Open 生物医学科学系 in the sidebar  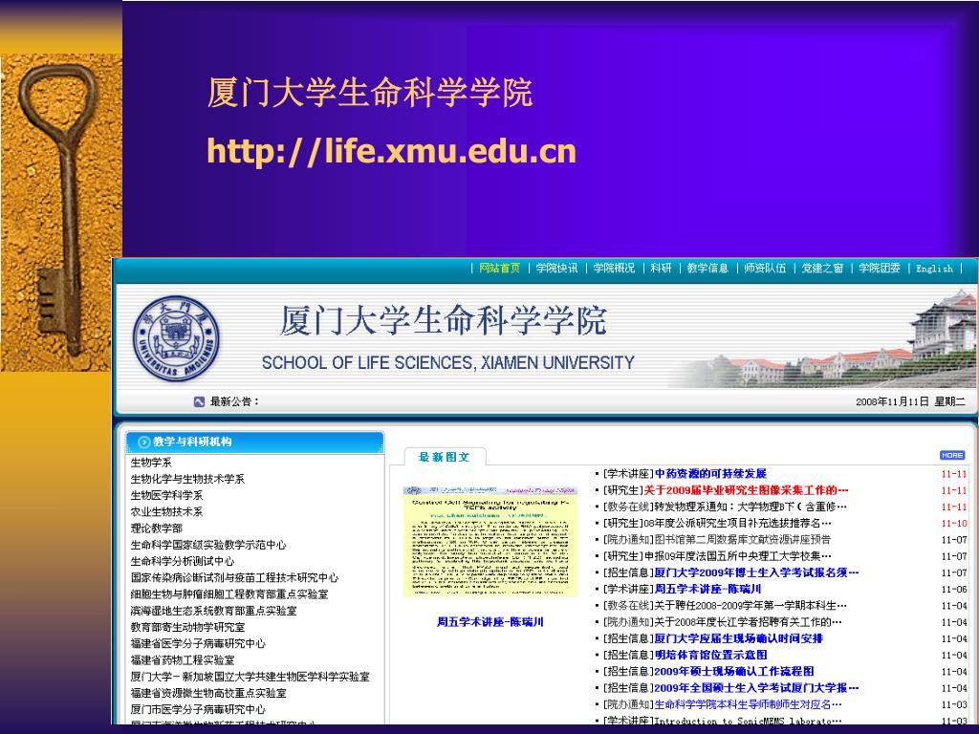point(166,495)
